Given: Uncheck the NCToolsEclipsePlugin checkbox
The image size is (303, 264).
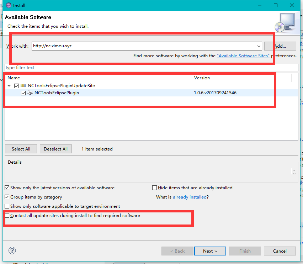Looking at the screenshot, I should pos(23,93).
